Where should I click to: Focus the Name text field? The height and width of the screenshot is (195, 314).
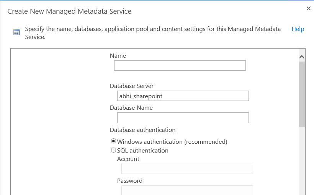[180, 66]
